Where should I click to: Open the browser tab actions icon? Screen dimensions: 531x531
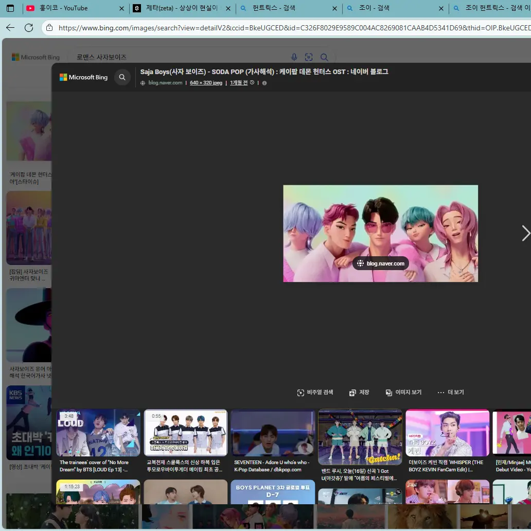[x=10, y=8]
